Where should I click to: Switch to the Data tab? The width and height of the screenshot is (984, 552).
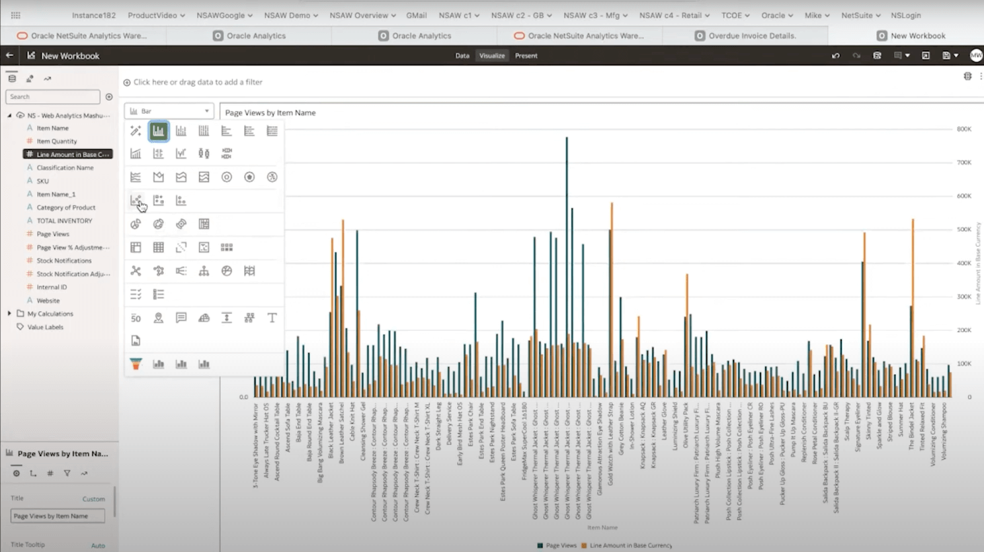pyautogui.click(x=462, y=56)
